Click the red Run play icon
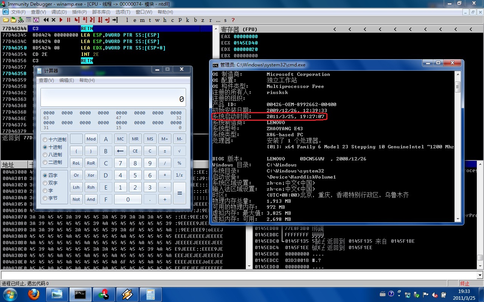Image resolution: width=484 pixels, height=302 pixels. click(61, 20)
